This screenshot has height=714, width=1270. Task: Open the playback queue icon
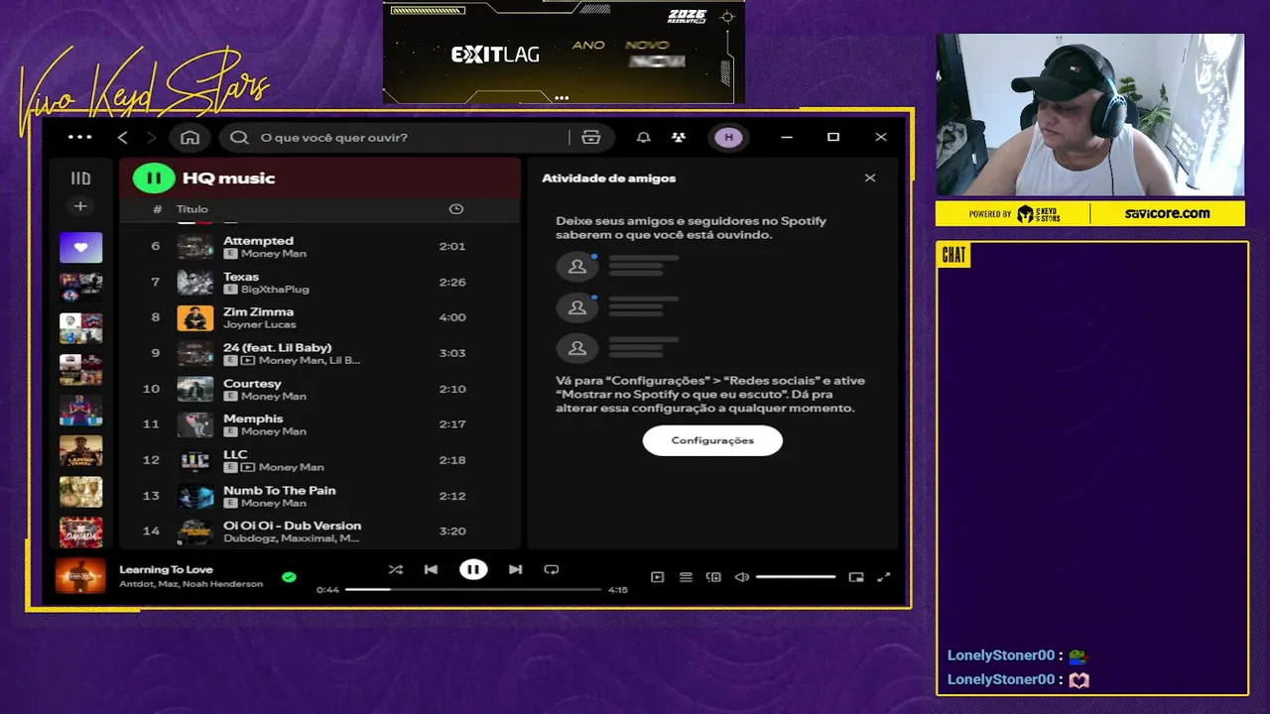(x=686, y=577)
